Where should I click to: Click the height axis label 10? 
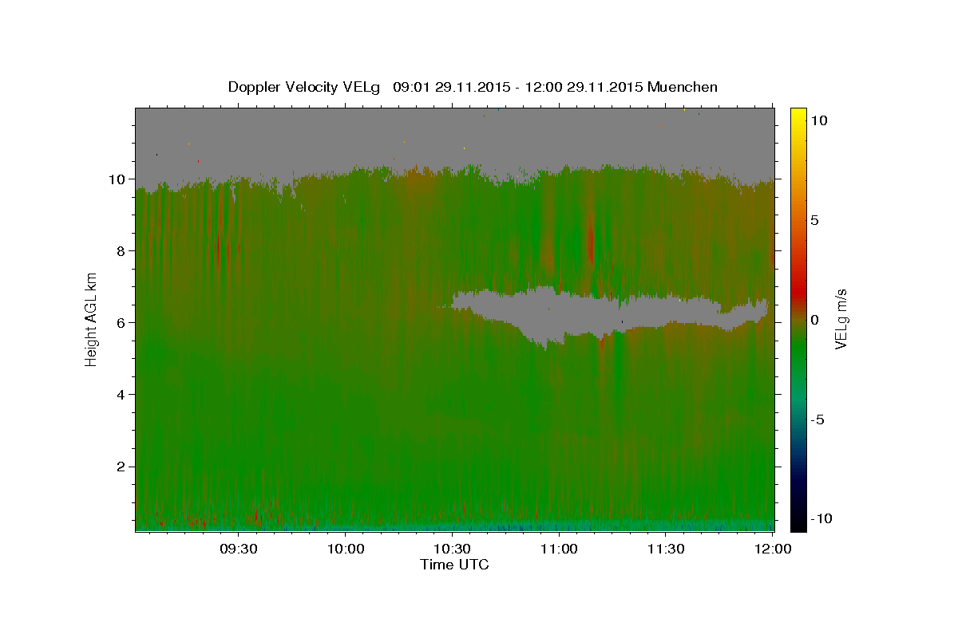pos(118,179)
